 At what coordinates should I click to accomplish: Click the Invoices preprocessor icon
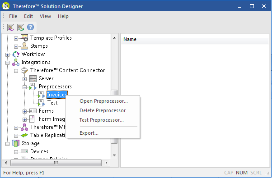tap(42, 95)
